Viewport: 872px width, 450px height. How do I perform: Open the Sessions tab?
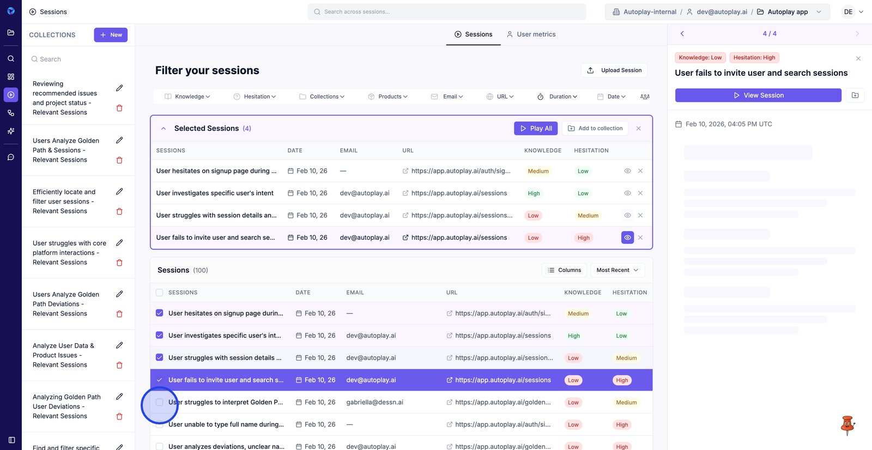(x=473, y=34)
